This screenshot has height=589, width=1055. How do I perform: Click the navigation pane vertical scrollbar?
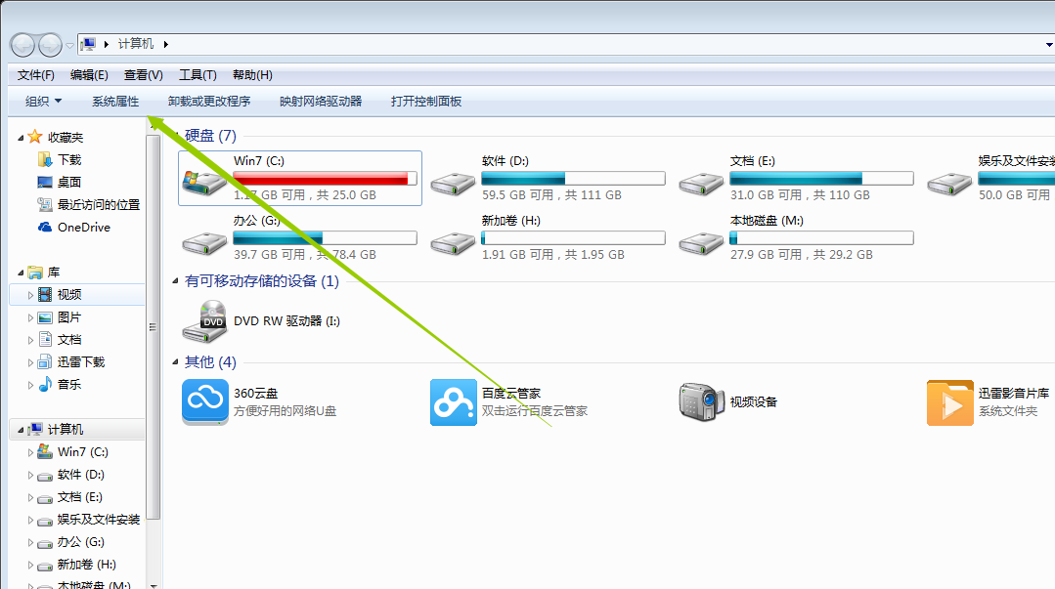tap(154, 327)
